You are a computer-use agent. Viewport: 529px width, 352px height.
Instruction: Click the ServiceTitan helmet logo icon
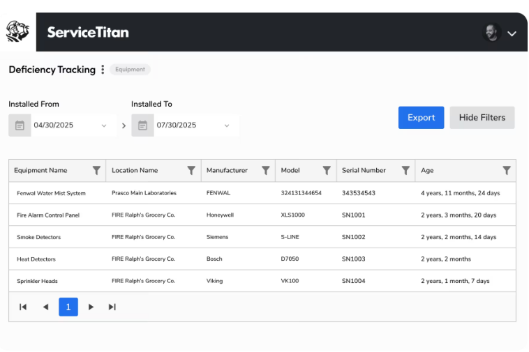pyautogui.click(x=17, y=31)
